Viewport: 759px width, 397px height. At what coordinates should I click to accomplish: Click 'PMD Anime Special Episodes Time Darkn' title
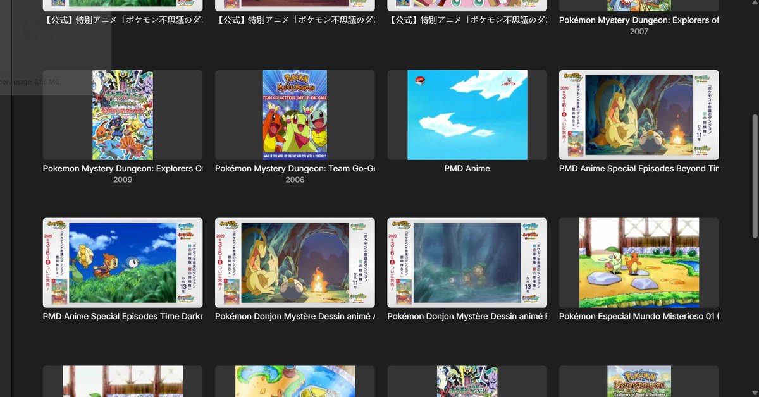pyautogui.click(x=123, y=317)
